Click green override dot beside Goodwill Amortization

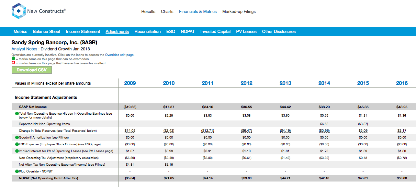17,138
